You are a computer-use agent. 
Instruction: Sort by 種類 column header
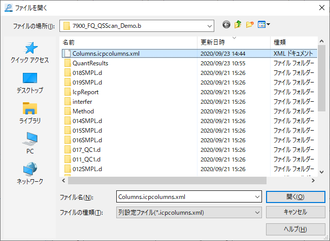[x=294, y=43]
